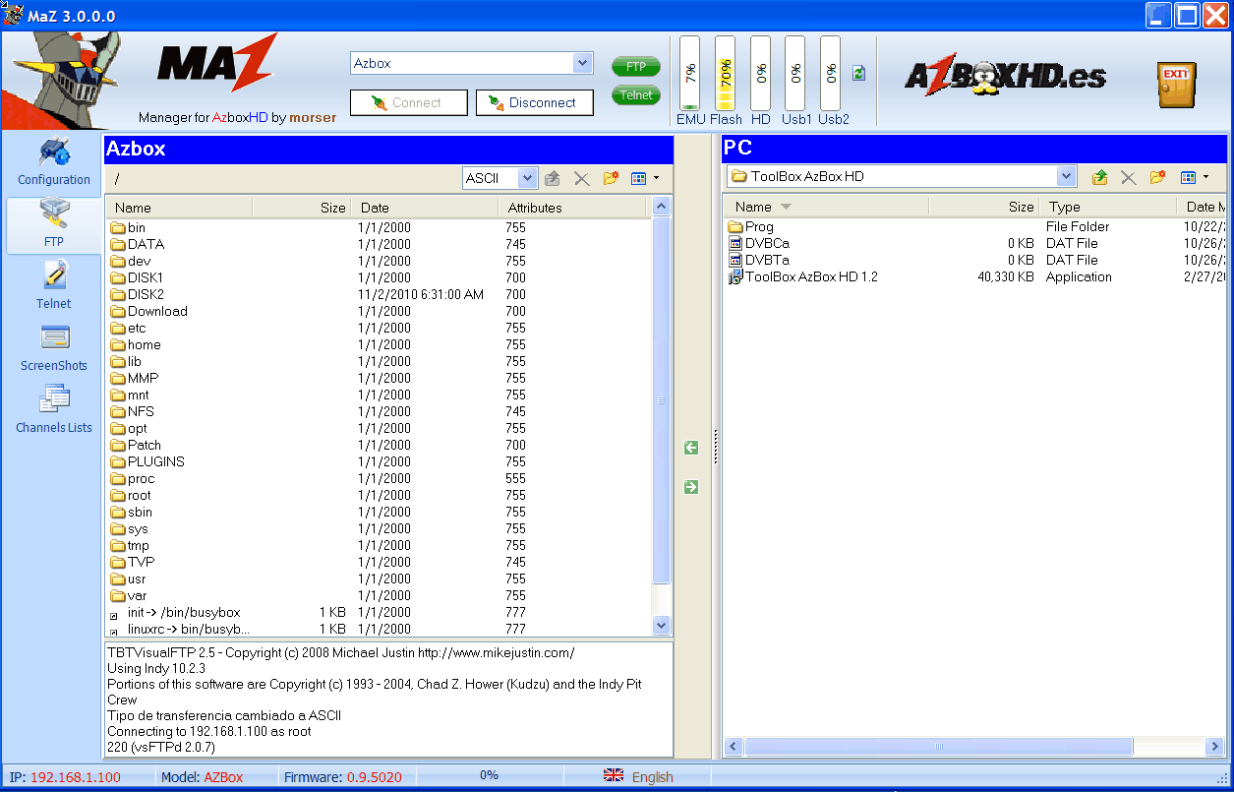Screen dimensions: 1234x792
Task: Open the Configuration section in sidebar
Action: point(54,163)
